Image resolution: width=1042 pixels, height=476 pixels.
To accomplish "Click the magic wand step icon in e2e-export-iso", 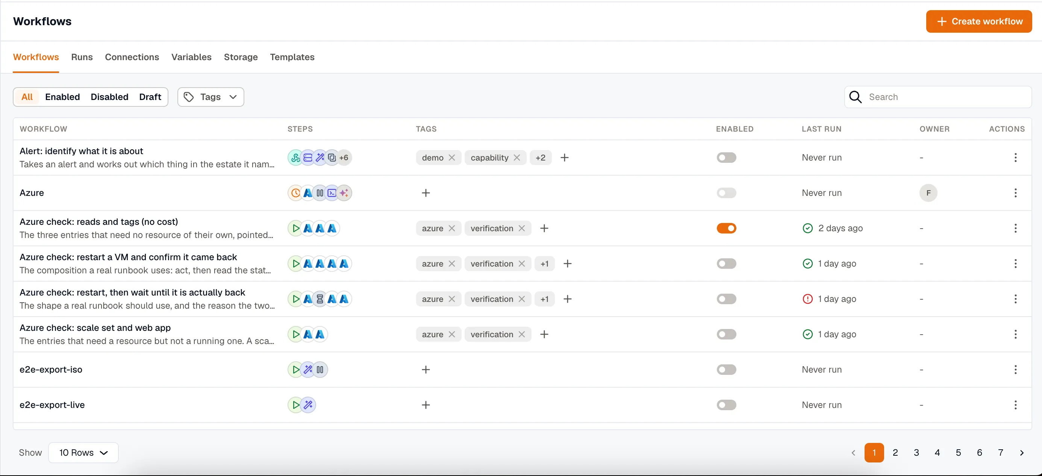I will pyautogui.click(x=308, y=370).
